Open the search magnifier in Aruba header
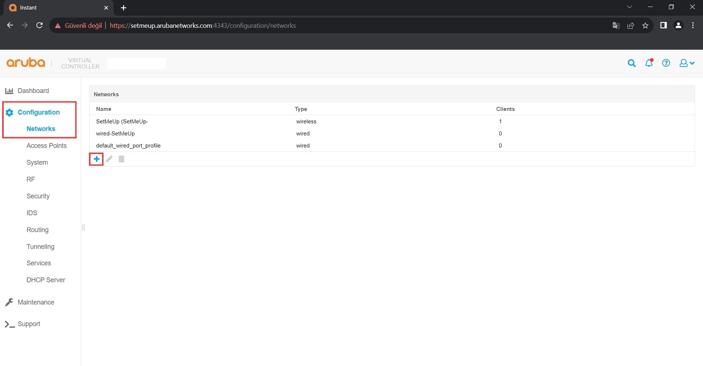This screenshot has width=703, height=366. click(x=632, y=63)
